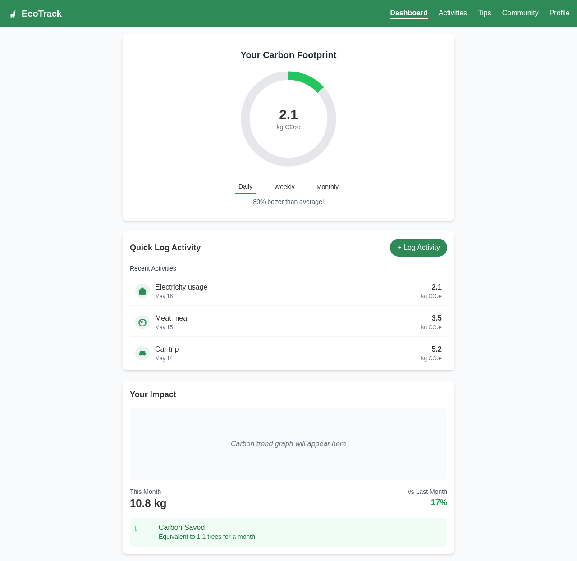Click the house icon next to Electricity usage
The image size is (577, 561).
(x=142, y=291)
